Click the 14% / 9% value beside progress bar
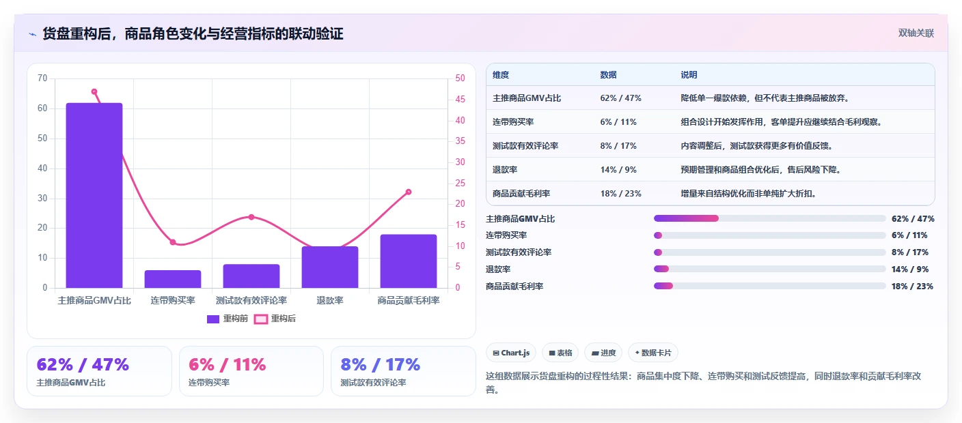The height and width of the screenshot is (423, 962). point(910,269)
